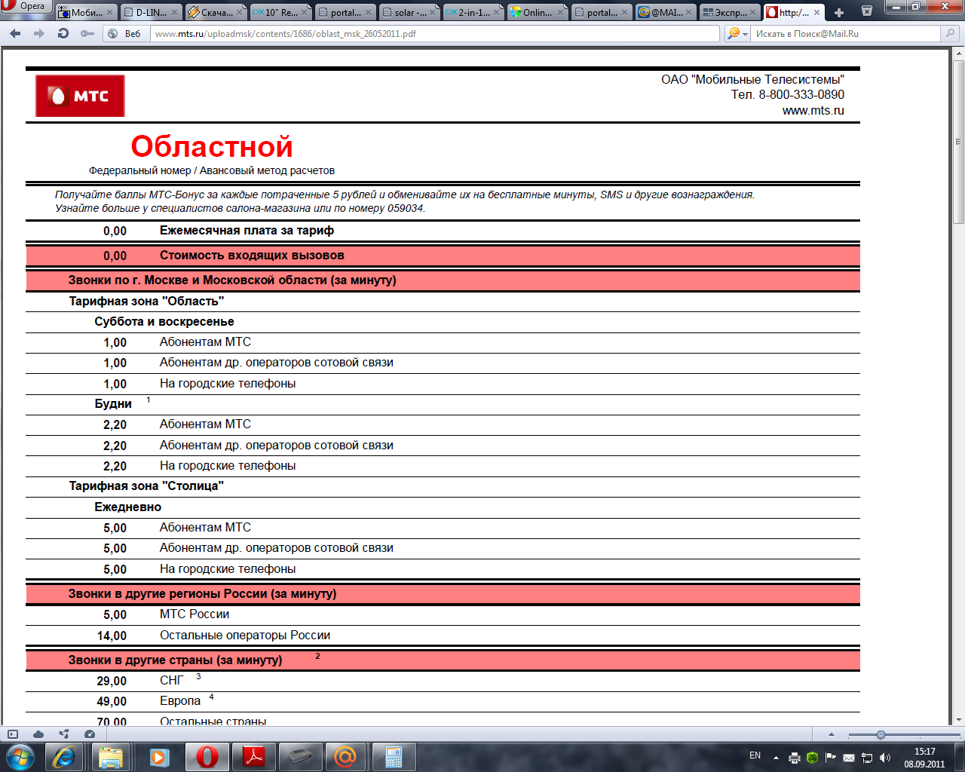Click the address bar URL field
This screenshot has height=772, width=965.
pyautogui.click(x=434, y=34)
